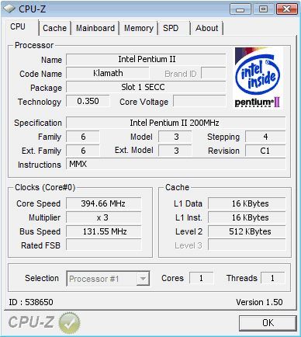This screenshot has height=337, width=301.
Task: Click the dropdown arrow beside Processor #1
Action: coord(143,279)
